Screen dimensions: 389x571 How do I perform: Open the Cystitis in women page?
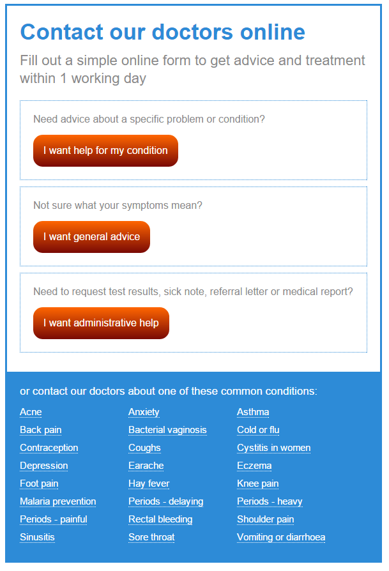[x=273, y=448]
